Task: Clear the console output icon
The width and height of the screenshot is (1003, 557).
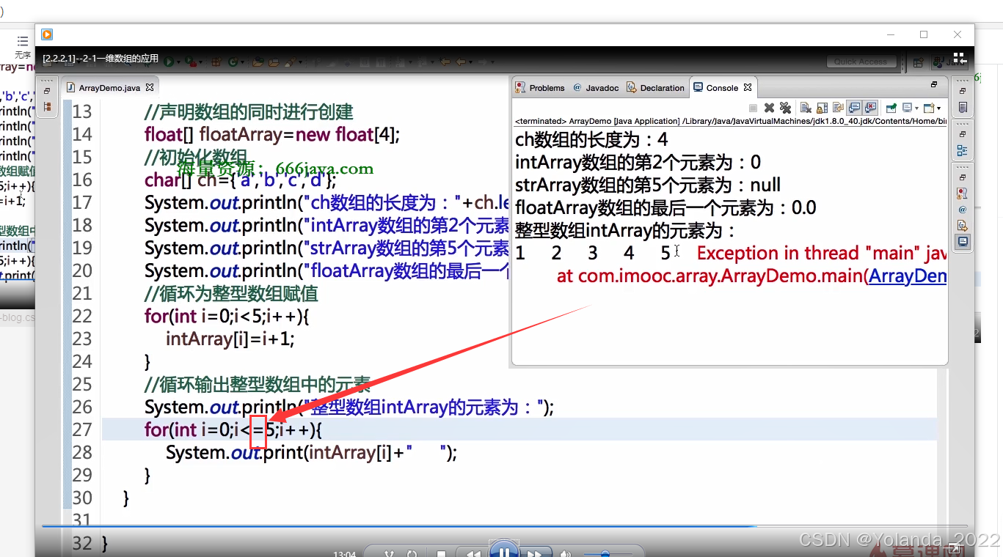Action: click(806, 108)
